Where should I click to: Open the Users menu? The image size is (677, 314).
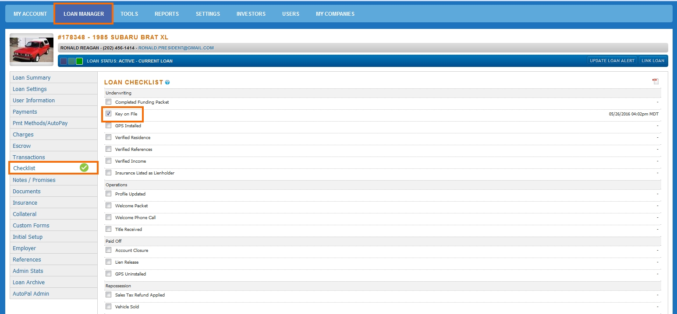click(291, 14)
